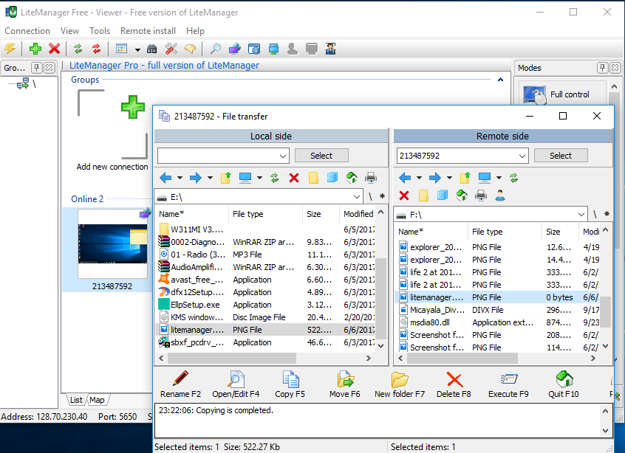Click Local side up-folder icon

[226, 178]
